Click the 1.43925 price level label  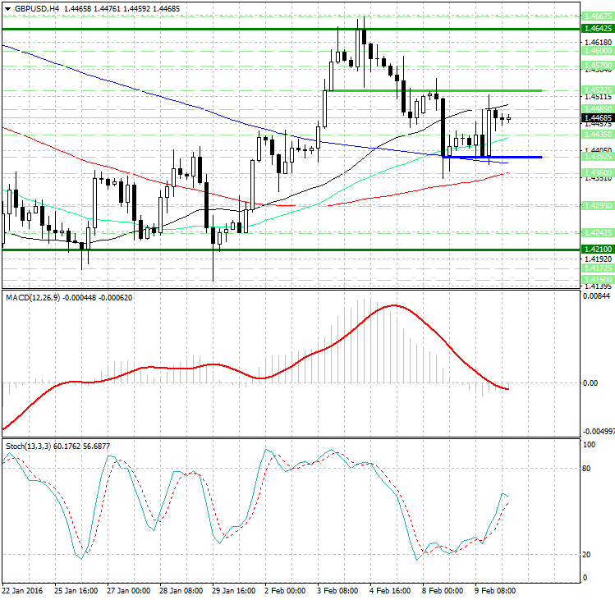[x=598, y=157]
